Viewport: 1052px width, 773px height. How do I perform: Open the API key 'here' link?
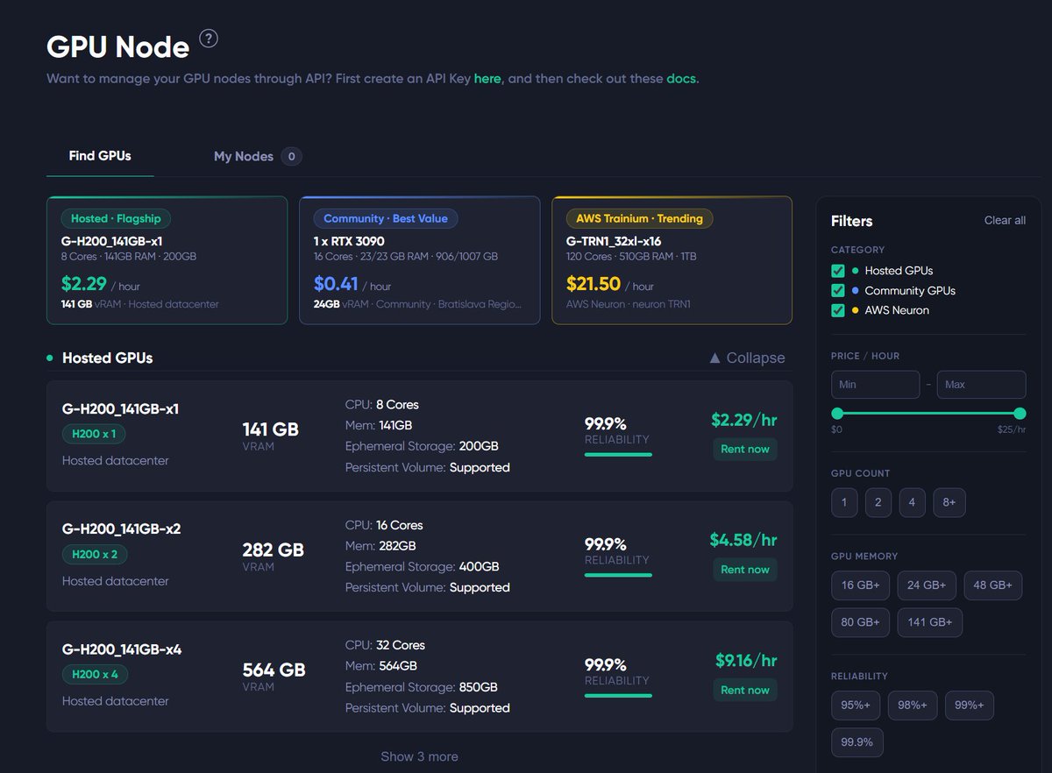click(x=487, y=78)
